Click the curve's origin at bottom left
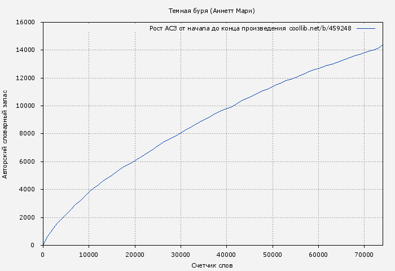The image size is (395, 271). [43, 244]
